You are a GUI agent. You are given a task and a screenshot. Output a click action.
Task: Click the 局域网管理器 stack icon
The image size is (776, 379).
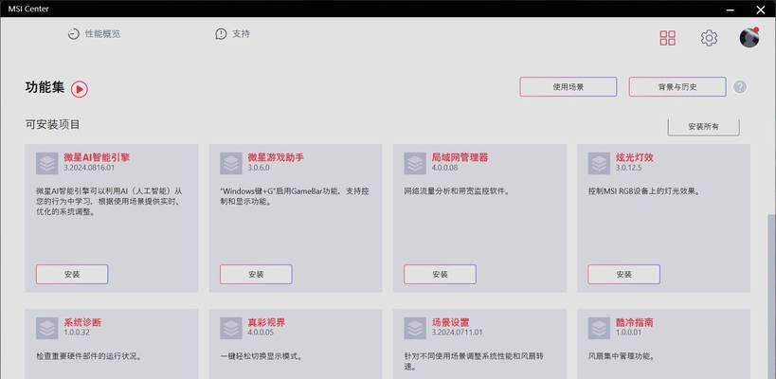tap(415, 163)
